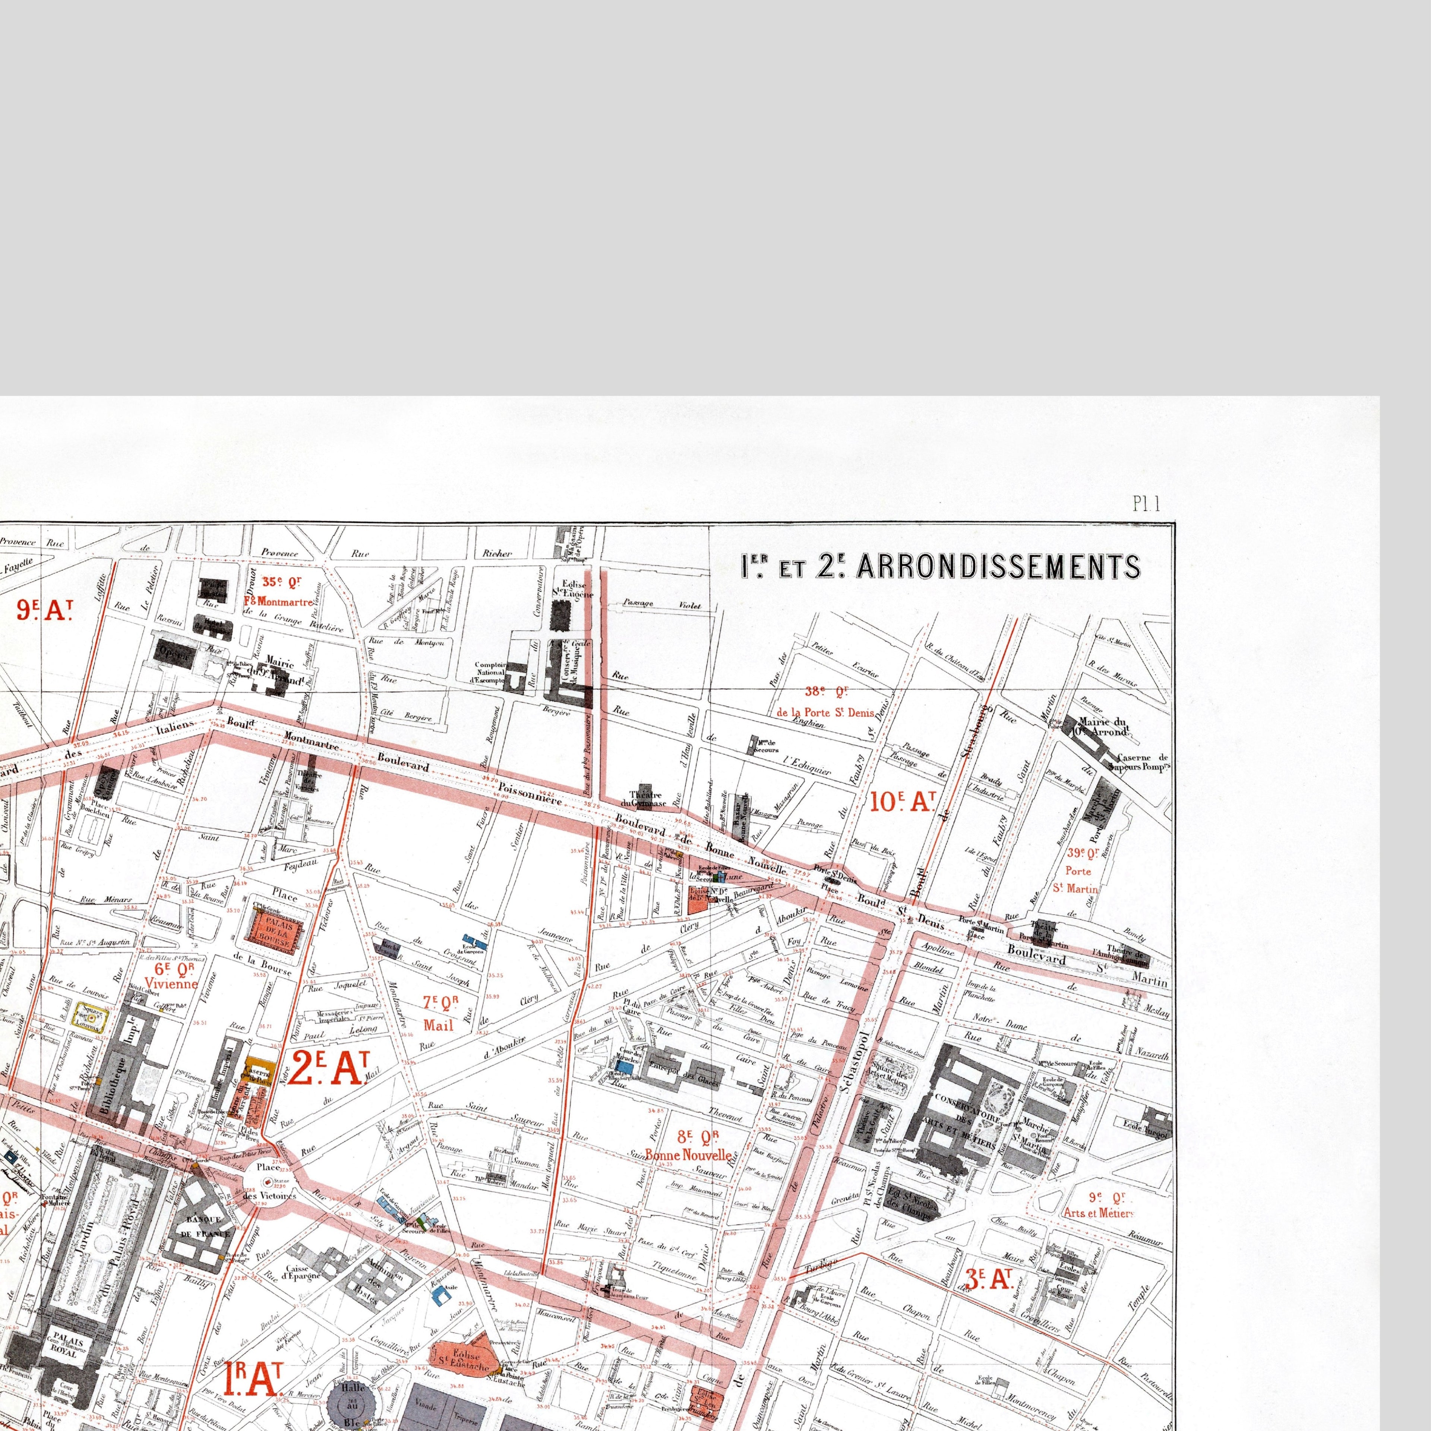Click the red '9E QR Arts et Métiers' label
Viewport: 1431px width, 1431px height.
click(1099, 1206)
